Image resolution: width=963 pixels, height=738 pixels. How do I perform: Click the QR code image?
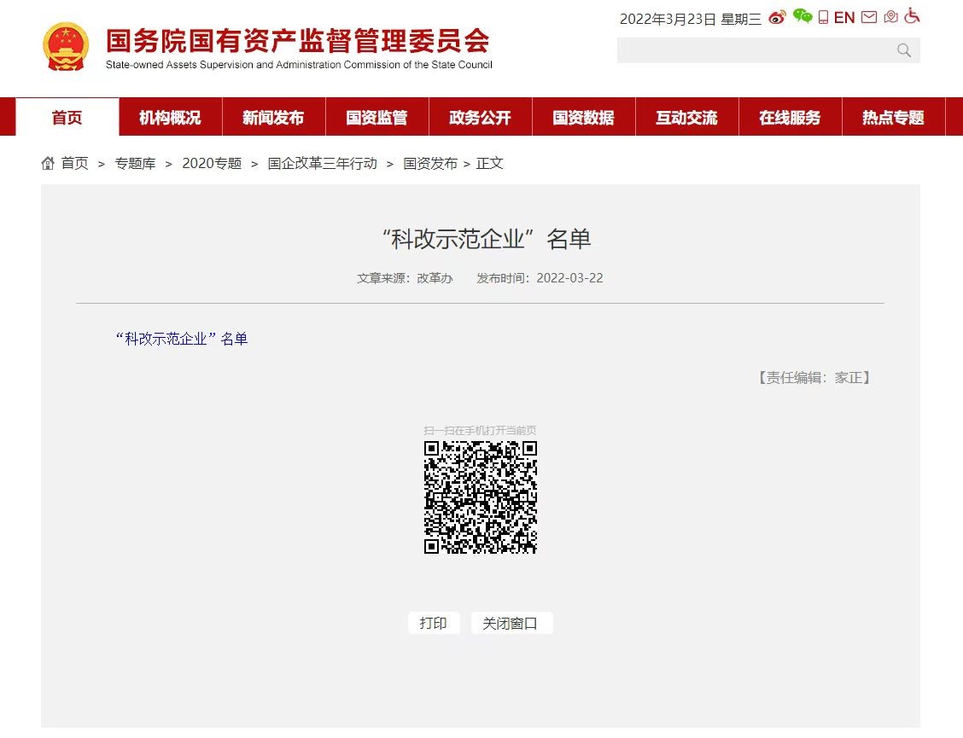click(x=481, y=497)
